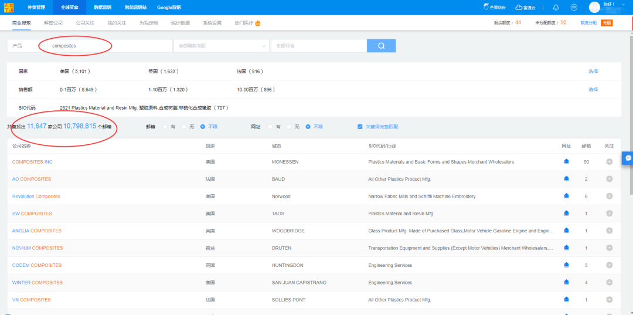Click 选择 in the 国家 filter row
Viewport: 633px width, 315px height.
pyautogui.click(x=593, y=71)
